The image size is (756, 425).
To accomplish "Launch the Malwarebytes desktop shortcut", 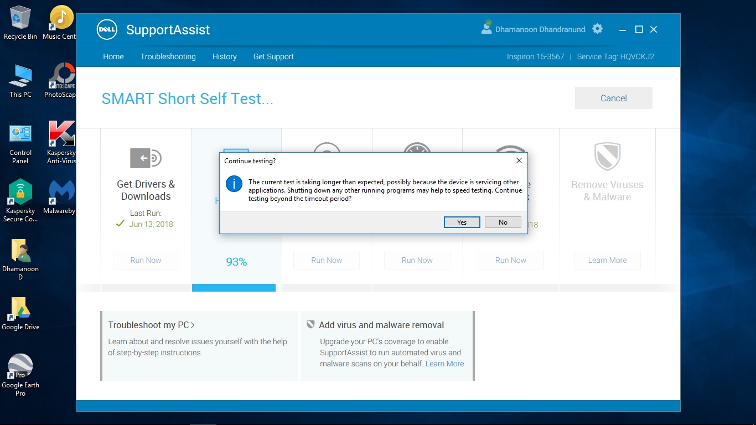I will (61, 197).
